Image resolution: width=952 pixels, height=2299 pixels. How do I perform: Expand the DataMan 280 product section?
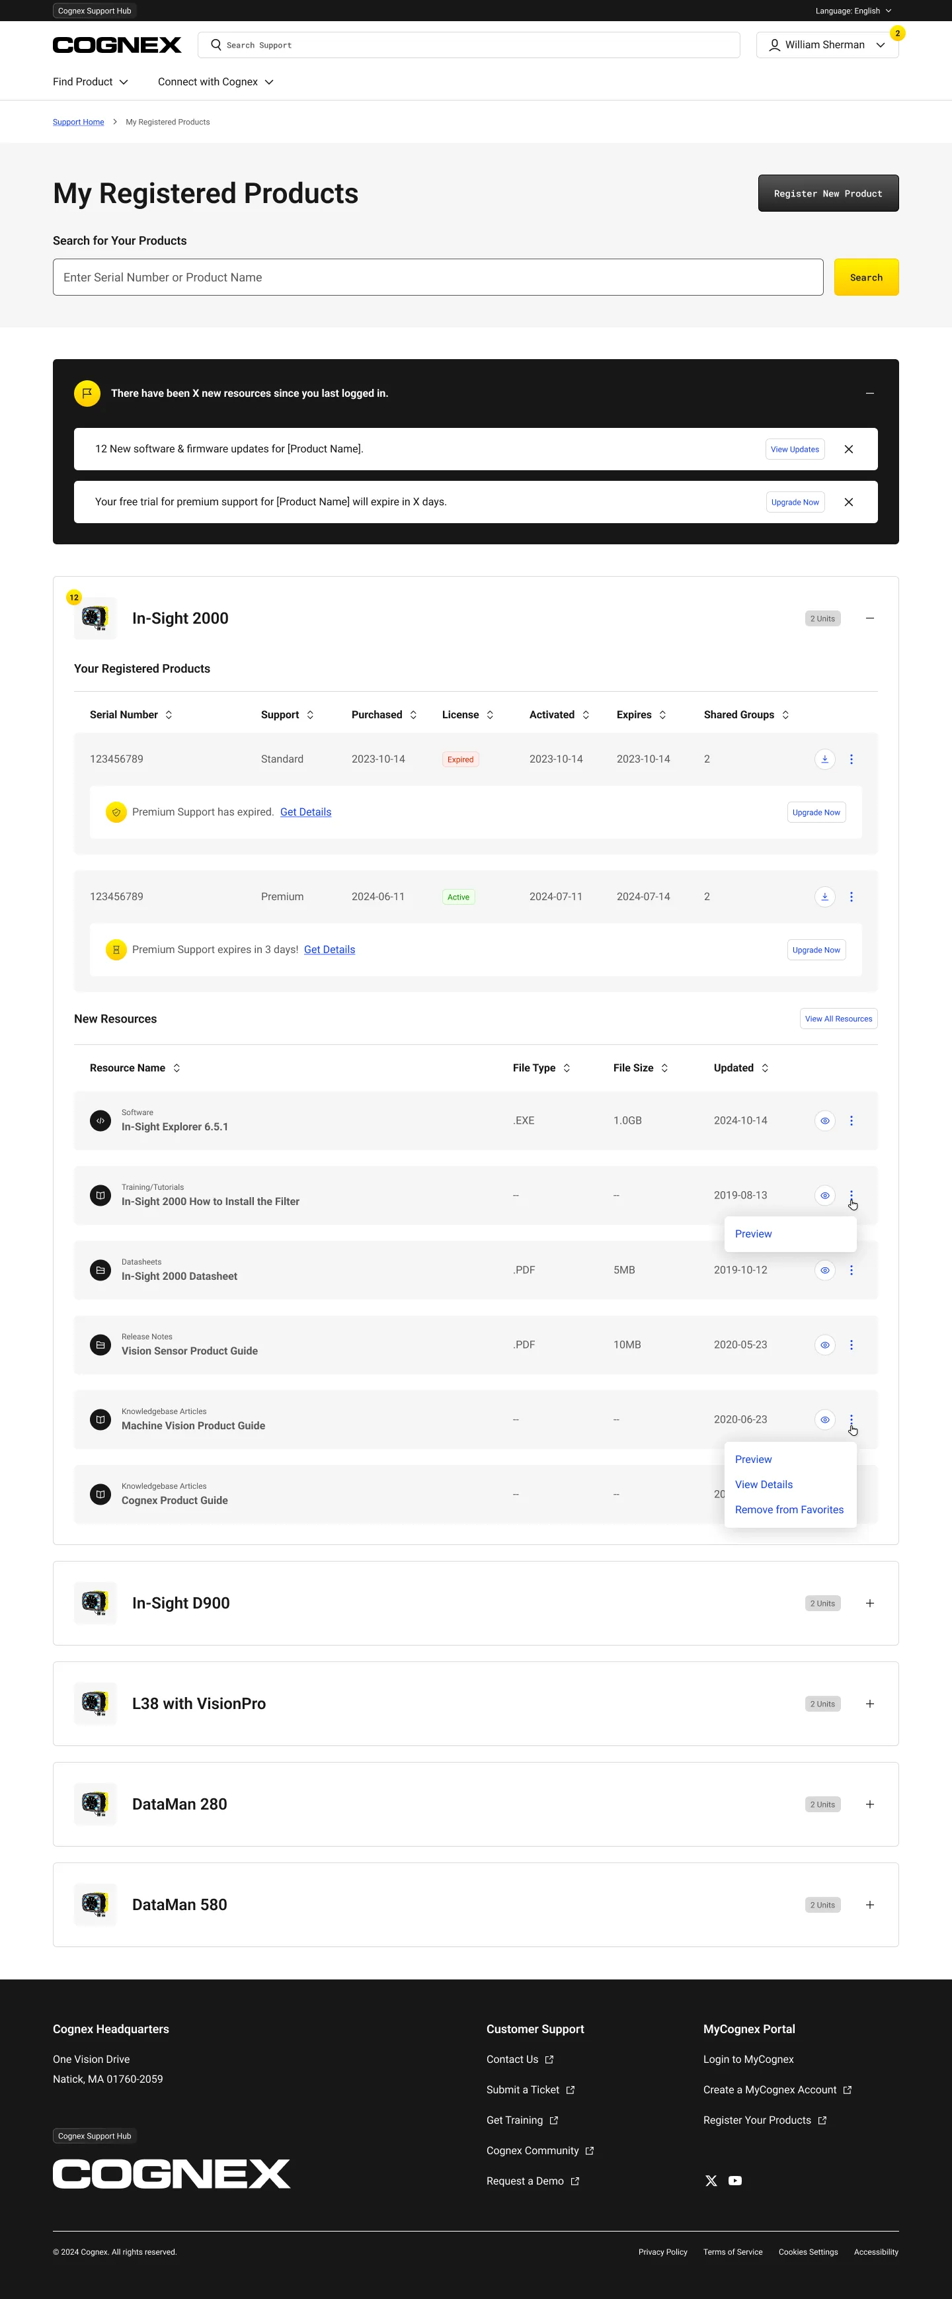tap(870, 1804)
